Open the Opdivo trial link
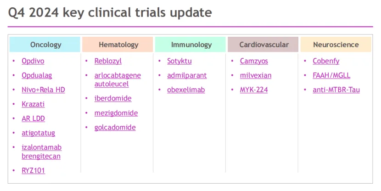 [33, 61]
